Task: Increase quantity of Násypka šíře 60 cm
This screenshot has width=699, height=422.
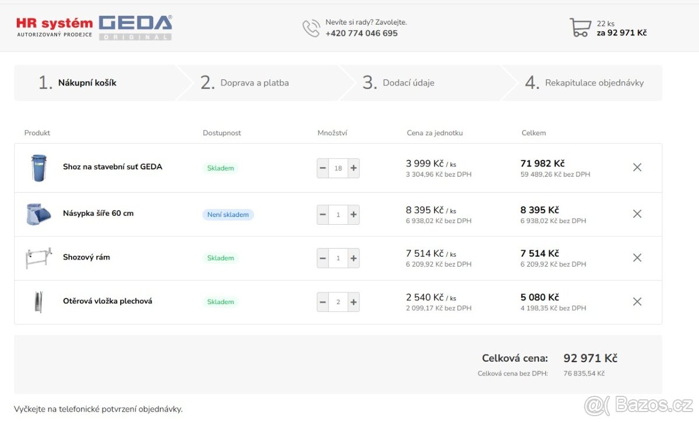Action: coord(354,215)
